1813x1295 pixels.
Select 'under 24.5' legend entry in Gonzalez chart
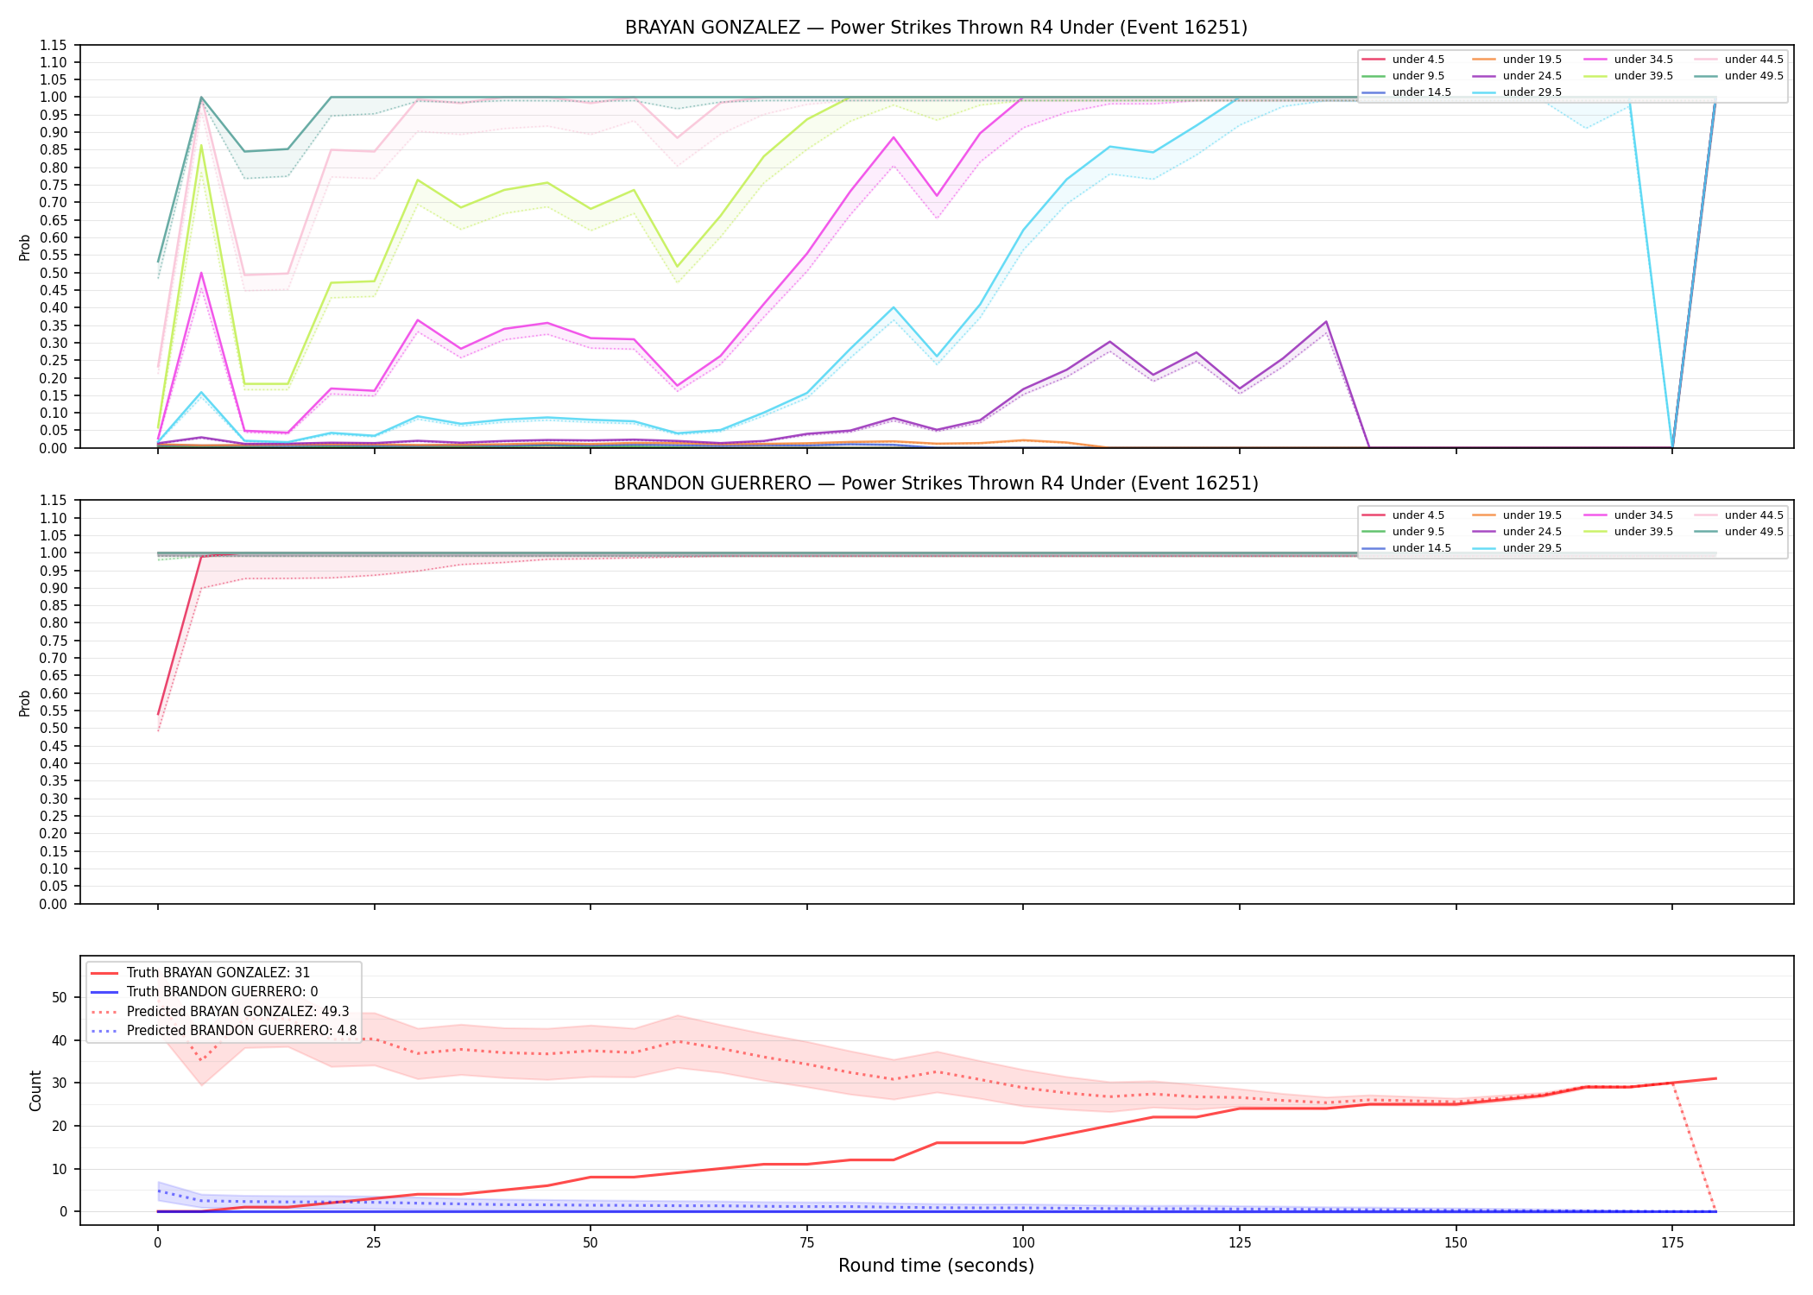pyautogui.click(x=1517, y=76)
